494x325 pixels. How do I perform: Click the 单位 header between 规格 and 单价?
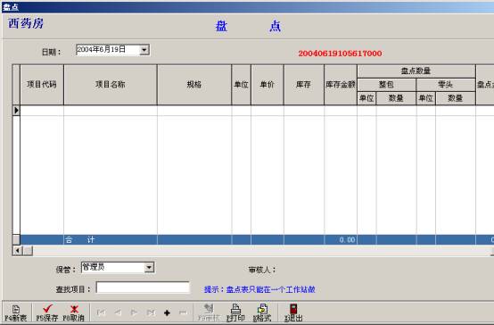242,85
